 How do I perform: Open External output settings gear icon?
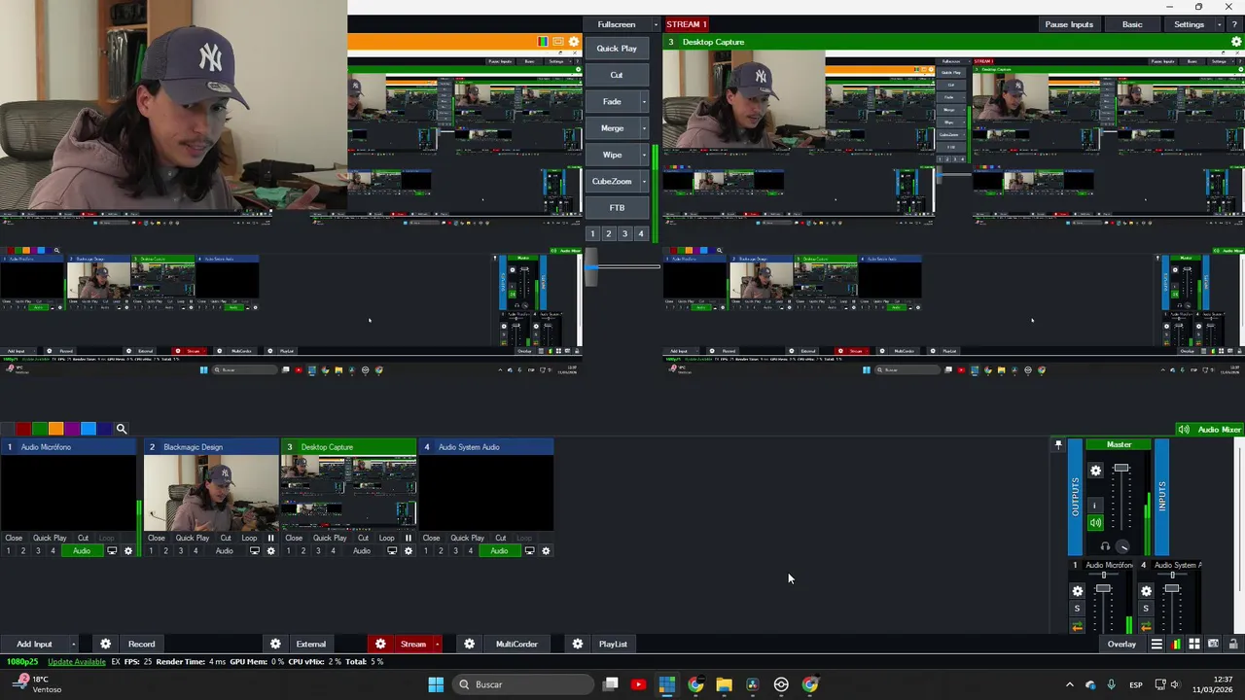[275, 644]
